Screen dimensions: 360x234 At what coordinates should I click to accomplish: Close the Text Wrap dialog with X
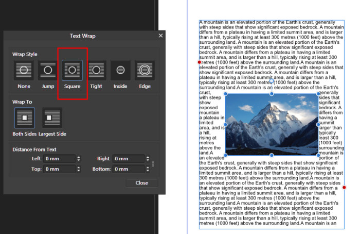coord(160,36)
